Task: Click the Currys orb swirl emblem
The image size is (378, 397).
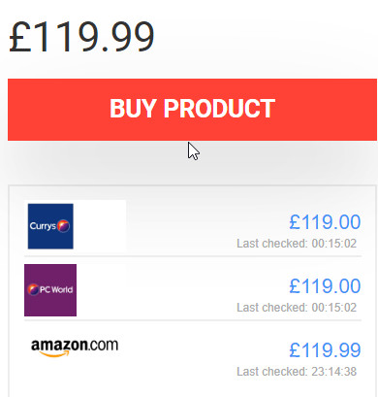Action: [63, 226]
